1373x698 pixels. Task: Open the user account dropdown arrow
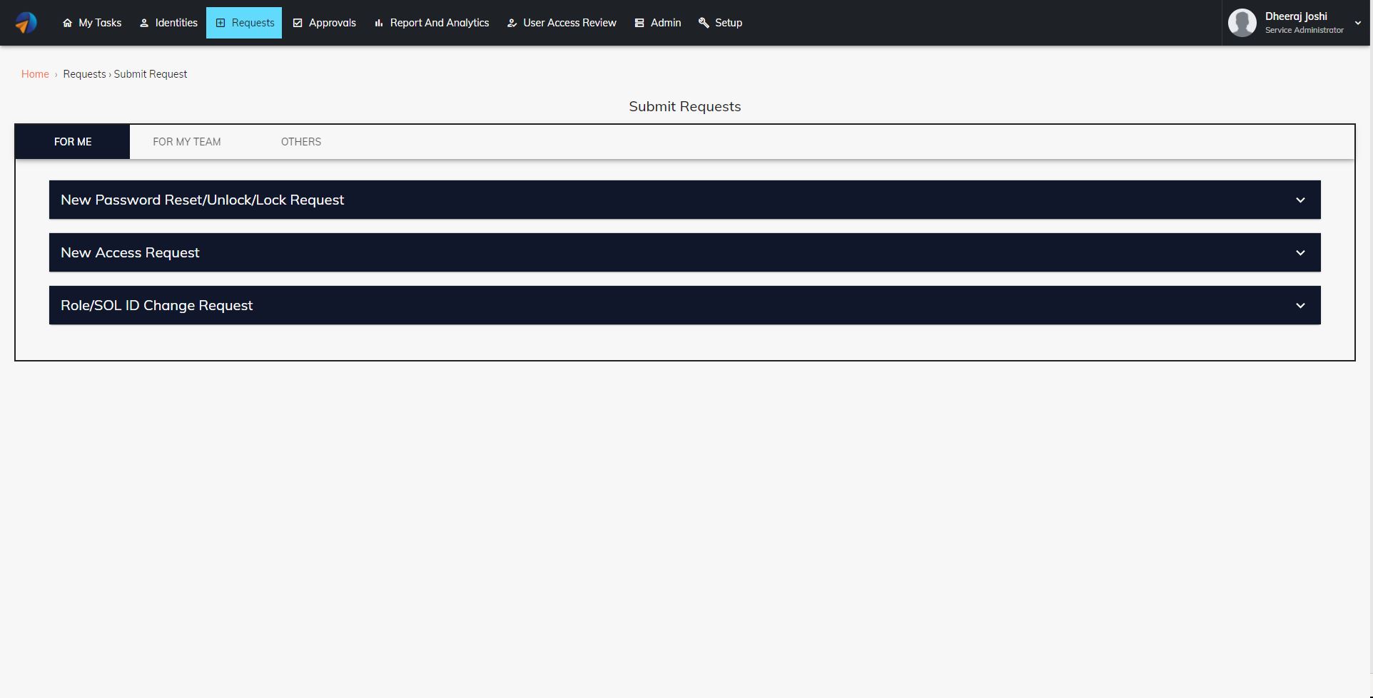(x=1357, y=22)
